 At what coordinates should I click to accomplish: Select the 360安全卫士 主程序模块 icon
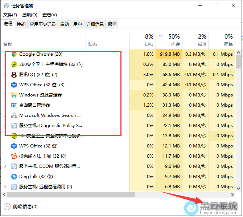pyautogui.click(x=14, y=64)
